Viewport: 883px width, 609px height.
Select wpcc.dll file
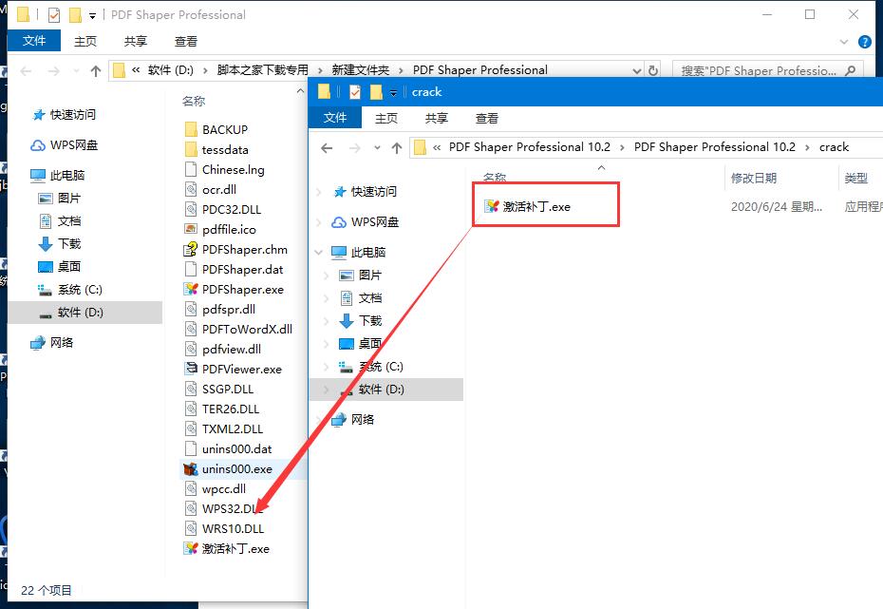(x=215, y=489)
